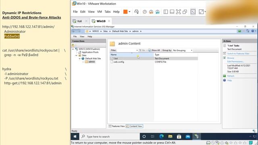This screenshot has width=258, height=145.
Task: Click the VMware orange suspend/power button
Action: pos(125,12)
